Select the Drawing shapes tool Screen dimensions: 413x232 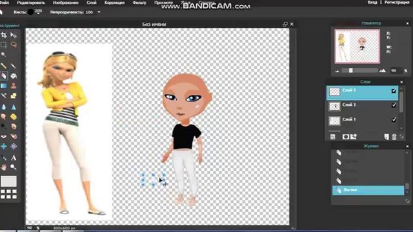pos(14,95)
